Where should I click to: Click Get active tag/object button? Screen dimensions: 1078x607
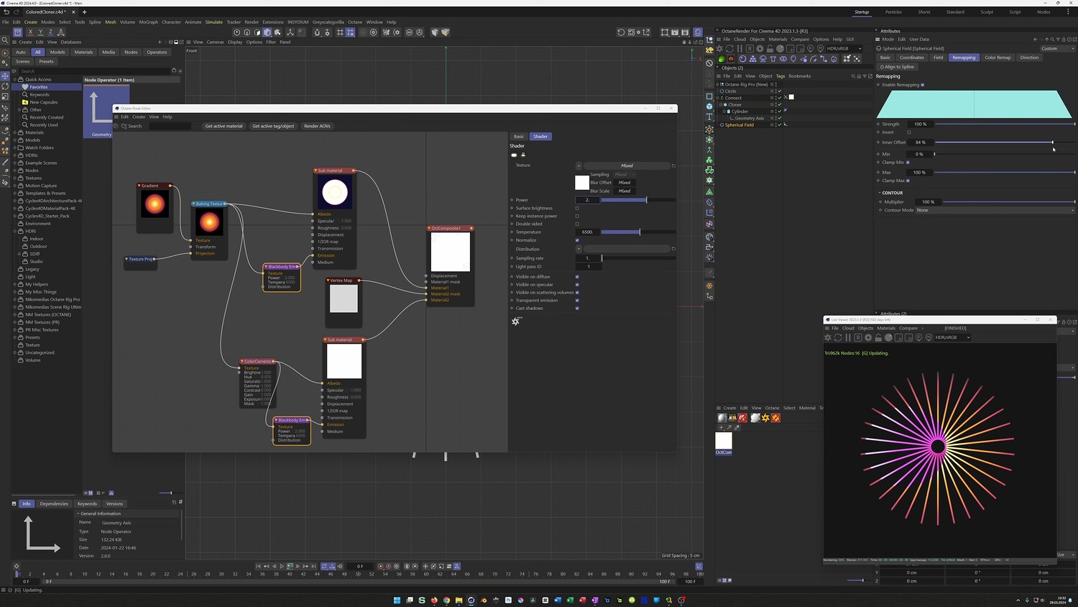pos(273,126)
